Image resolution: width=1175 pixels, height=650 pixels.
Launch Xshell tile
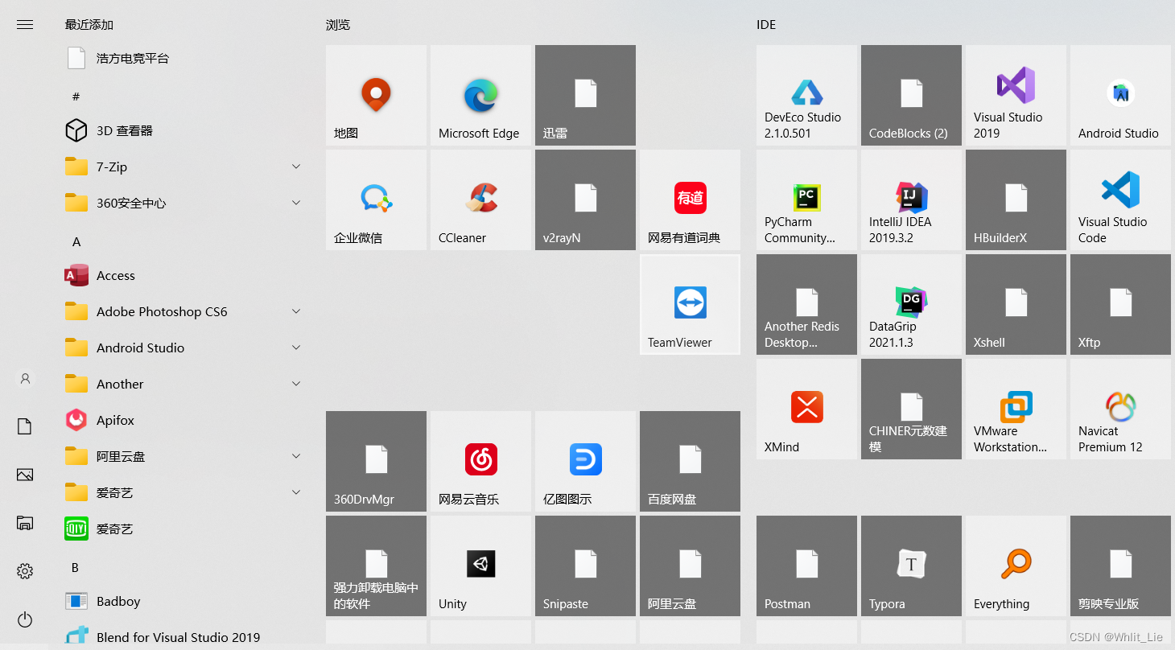tap(1016, 304)
